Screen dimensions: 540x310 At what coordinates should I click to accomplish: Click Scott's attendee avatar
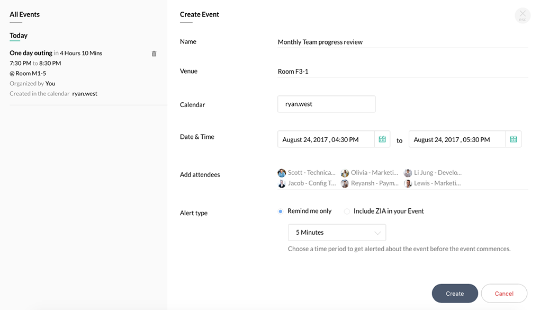pos(282,173)
